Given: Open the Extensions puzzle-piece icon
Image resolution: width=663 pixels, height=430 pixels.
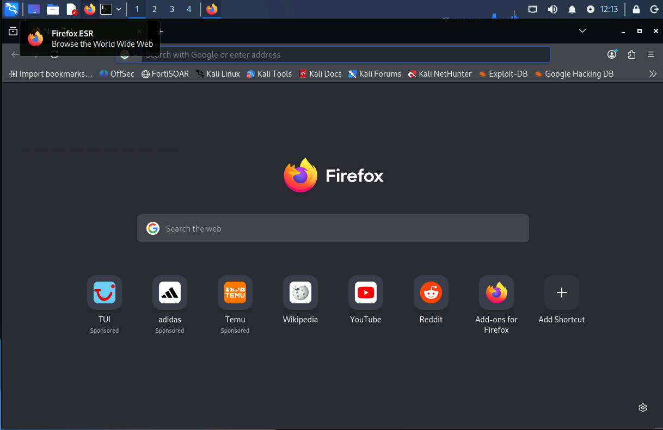Looking at the screenshot, I should (x=631, y=54).
